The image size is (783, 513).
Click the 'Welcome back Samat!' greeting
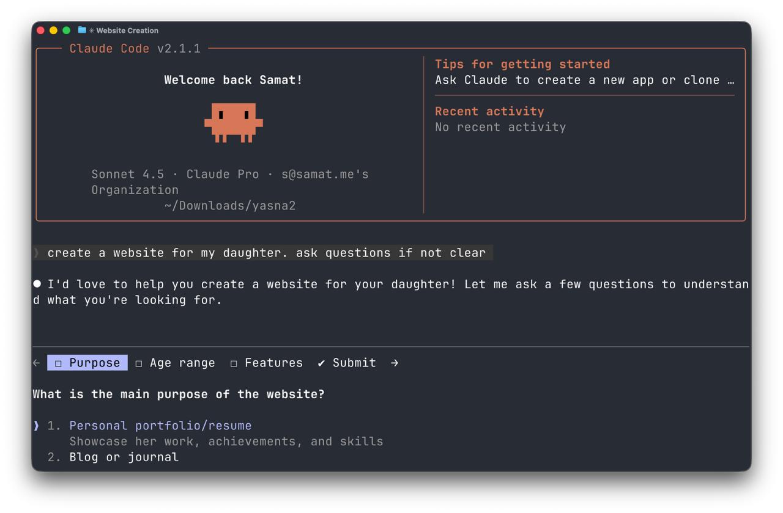233,80
